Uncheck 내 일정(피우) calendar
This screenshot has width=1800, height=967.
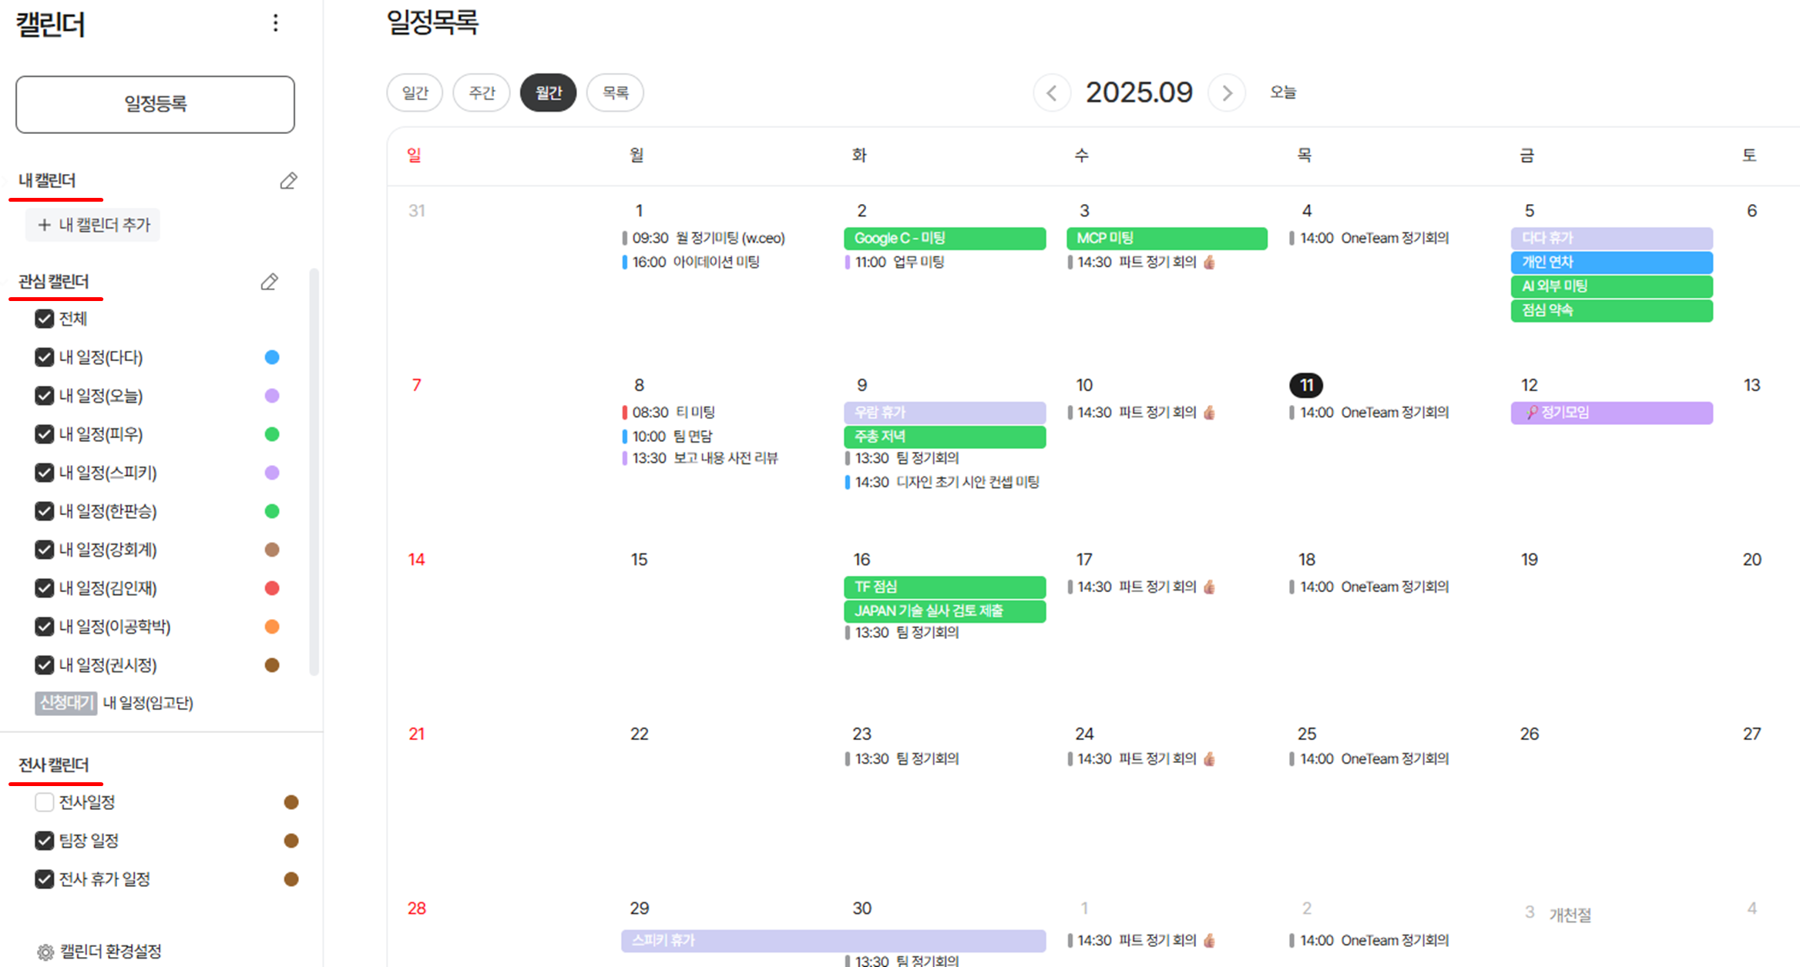[44, 433]
